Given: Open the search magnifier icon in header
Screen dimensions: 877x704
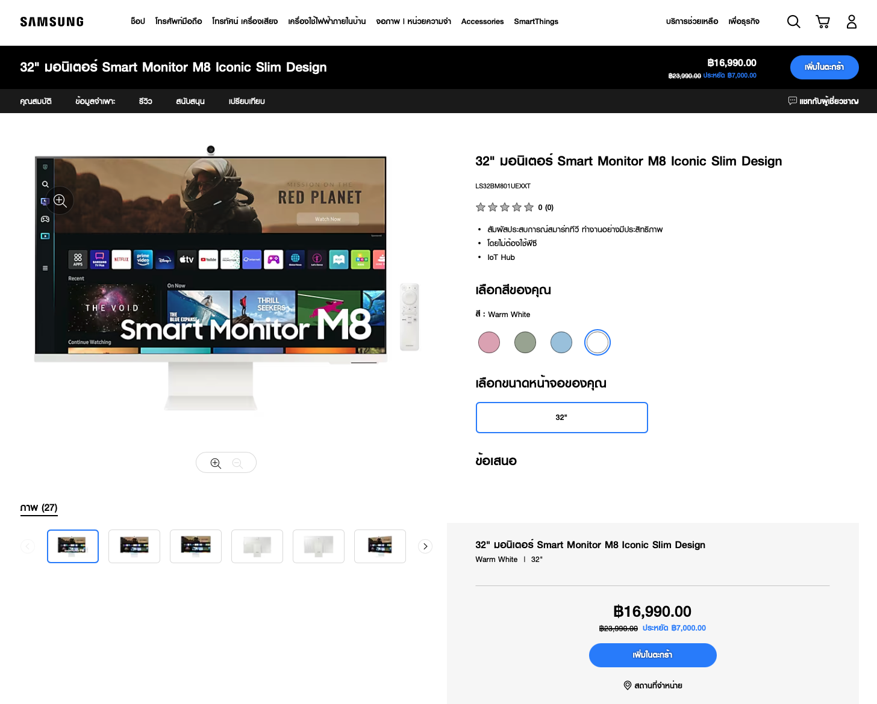Looking at the screenshot, I should [x=793, y=22].
